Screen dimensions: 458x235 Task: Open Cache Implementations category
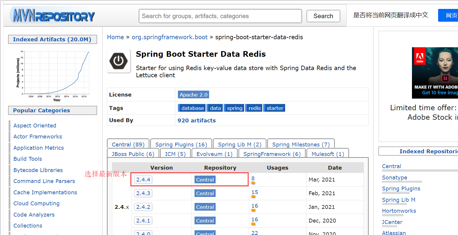pyautogui.click(x=45, y=193)
